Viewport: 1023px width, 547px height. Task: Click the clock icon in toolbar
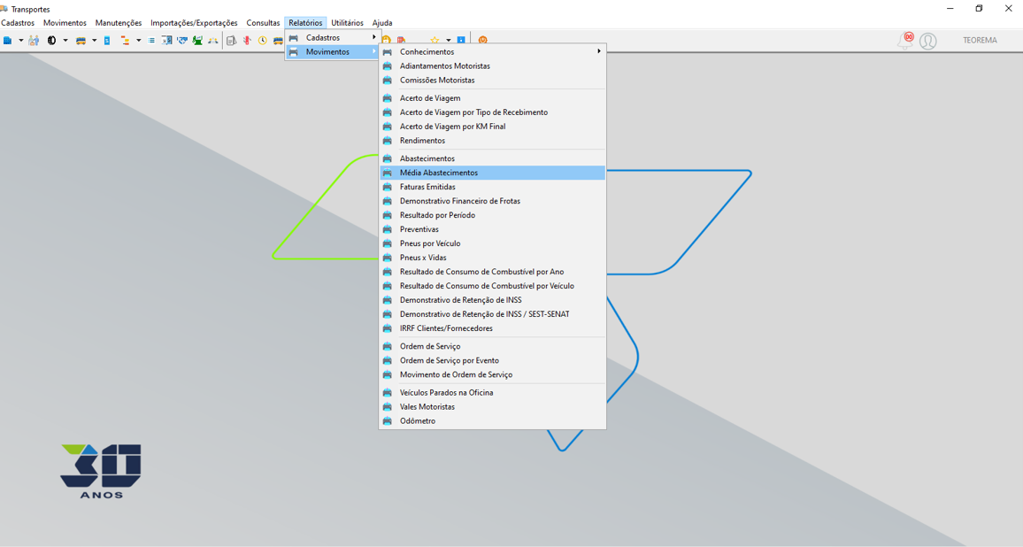click(x=262, y=41)
